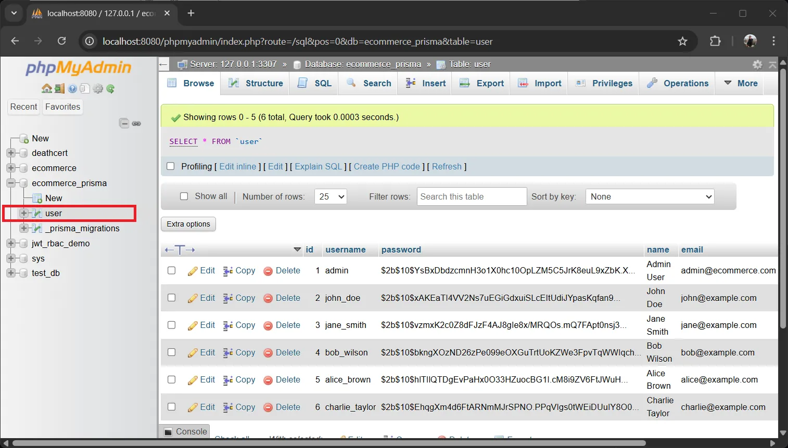Click the vertical page scrollbar thumb
Screen dimensions: 788x448
click(x=783, y=199)
